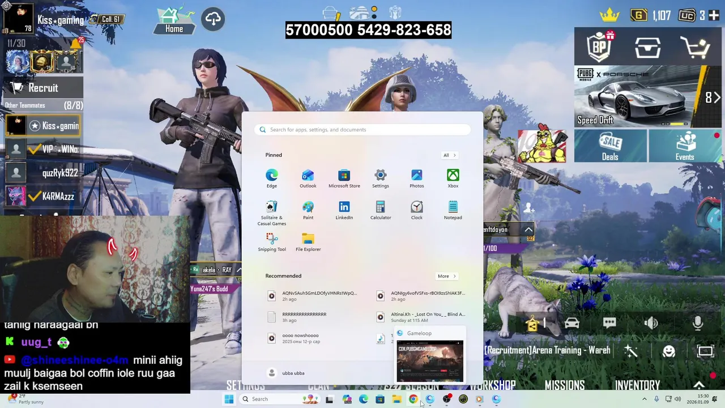Toggle the game speaker sound icon
Image resolution: width=725 pixels, height=408 pixels.
click(651, 323)
